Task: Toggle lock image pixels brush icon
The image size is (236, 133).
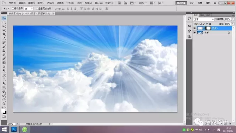Action: (204, 24)
